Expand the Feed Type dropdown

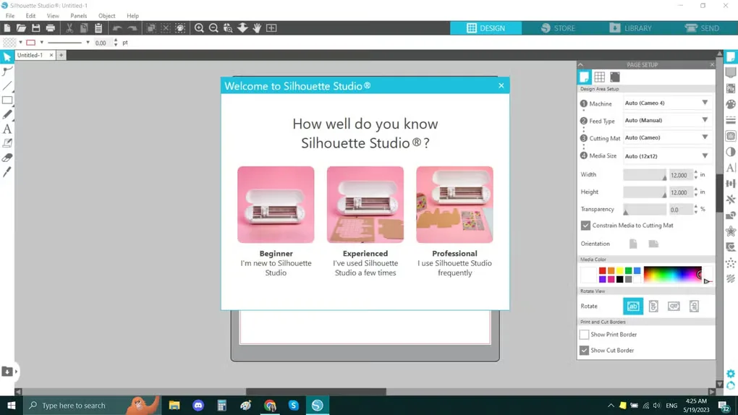(705, 120)
